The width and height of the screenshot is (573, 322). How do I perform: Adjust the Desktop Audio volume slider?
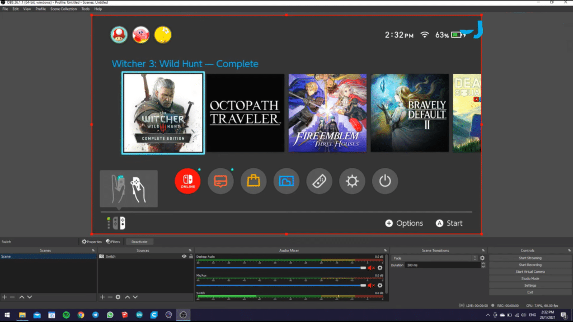(281, 268)
